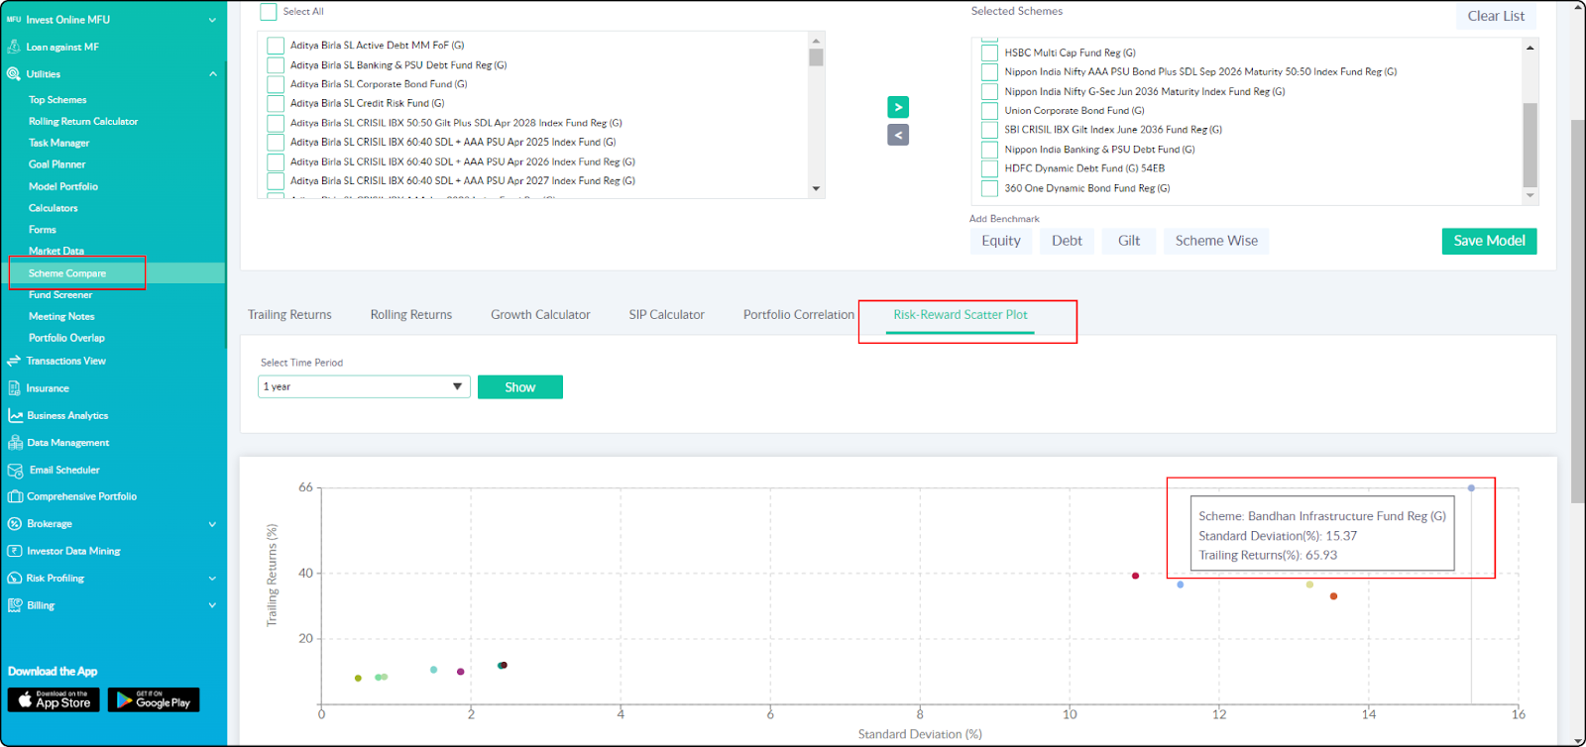
Task: Click the orange scatter data point
Action: (1333, 596)
